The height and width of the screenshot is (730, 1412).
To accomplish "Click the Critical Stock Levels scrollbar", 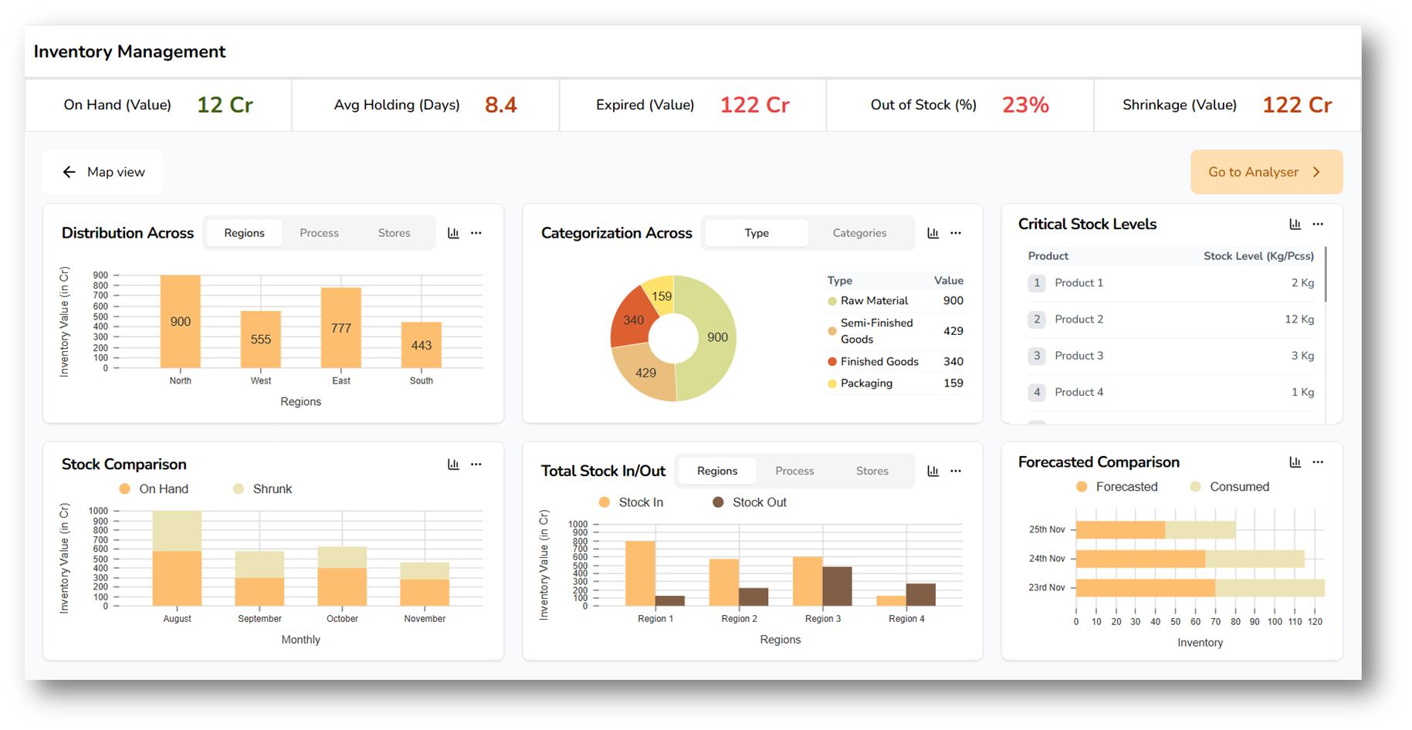I will (1326, 275).
